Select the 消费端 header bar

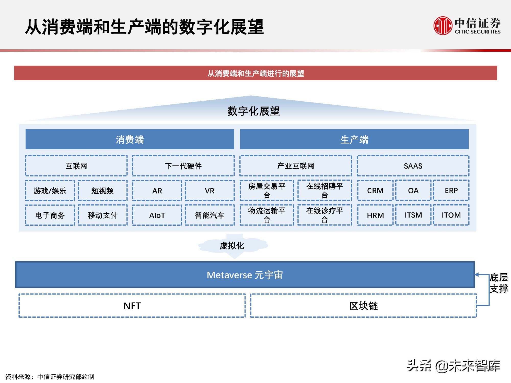[130, 139]
